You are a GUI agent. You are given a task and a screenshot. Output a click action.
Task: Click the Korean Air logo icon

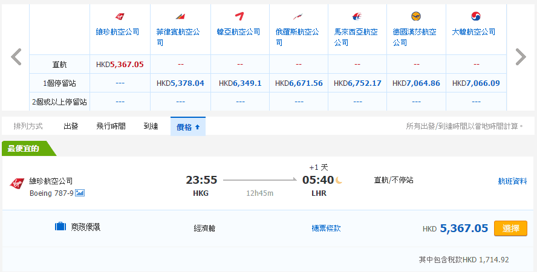point(476,16)
